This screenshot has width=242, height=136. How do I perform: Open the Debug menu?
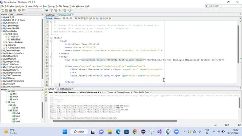click(x=51, y=6)
